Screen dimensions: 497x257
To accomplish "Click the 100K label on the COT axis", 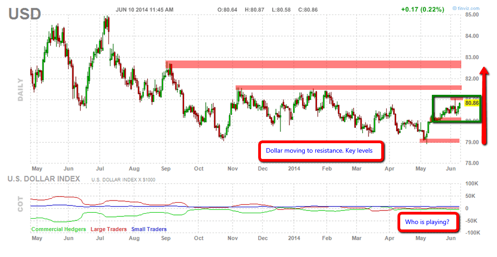I will click(473, 184).
